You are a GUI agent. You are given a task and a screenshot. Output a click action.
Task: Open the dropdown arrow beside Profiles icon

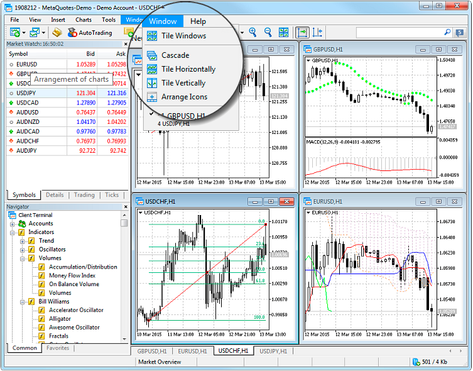(x=43, y=33)
